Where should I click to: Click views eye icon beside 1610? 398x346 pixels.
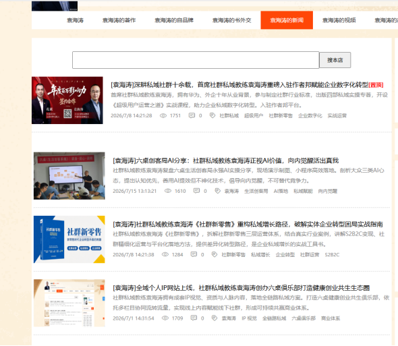[x=168, y=191]
